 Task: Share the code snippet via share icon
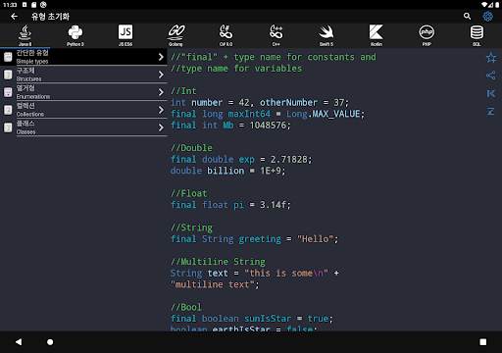click(491, 76)
